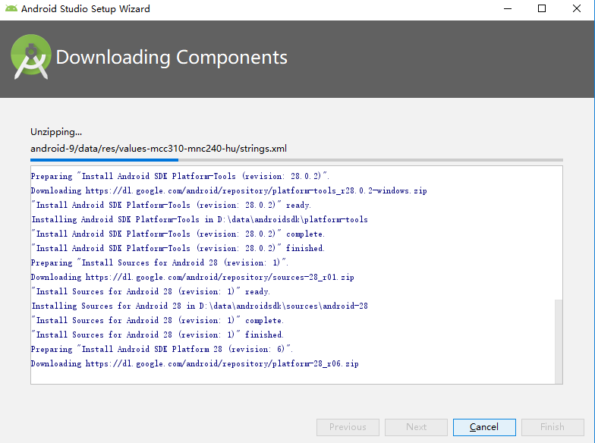
Task: Click the 'Downloading Components' heading
Action: pyautogui.click(x=172, y=58)
